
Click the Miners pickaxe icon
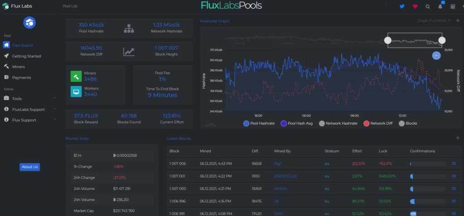tap(6, 66)
